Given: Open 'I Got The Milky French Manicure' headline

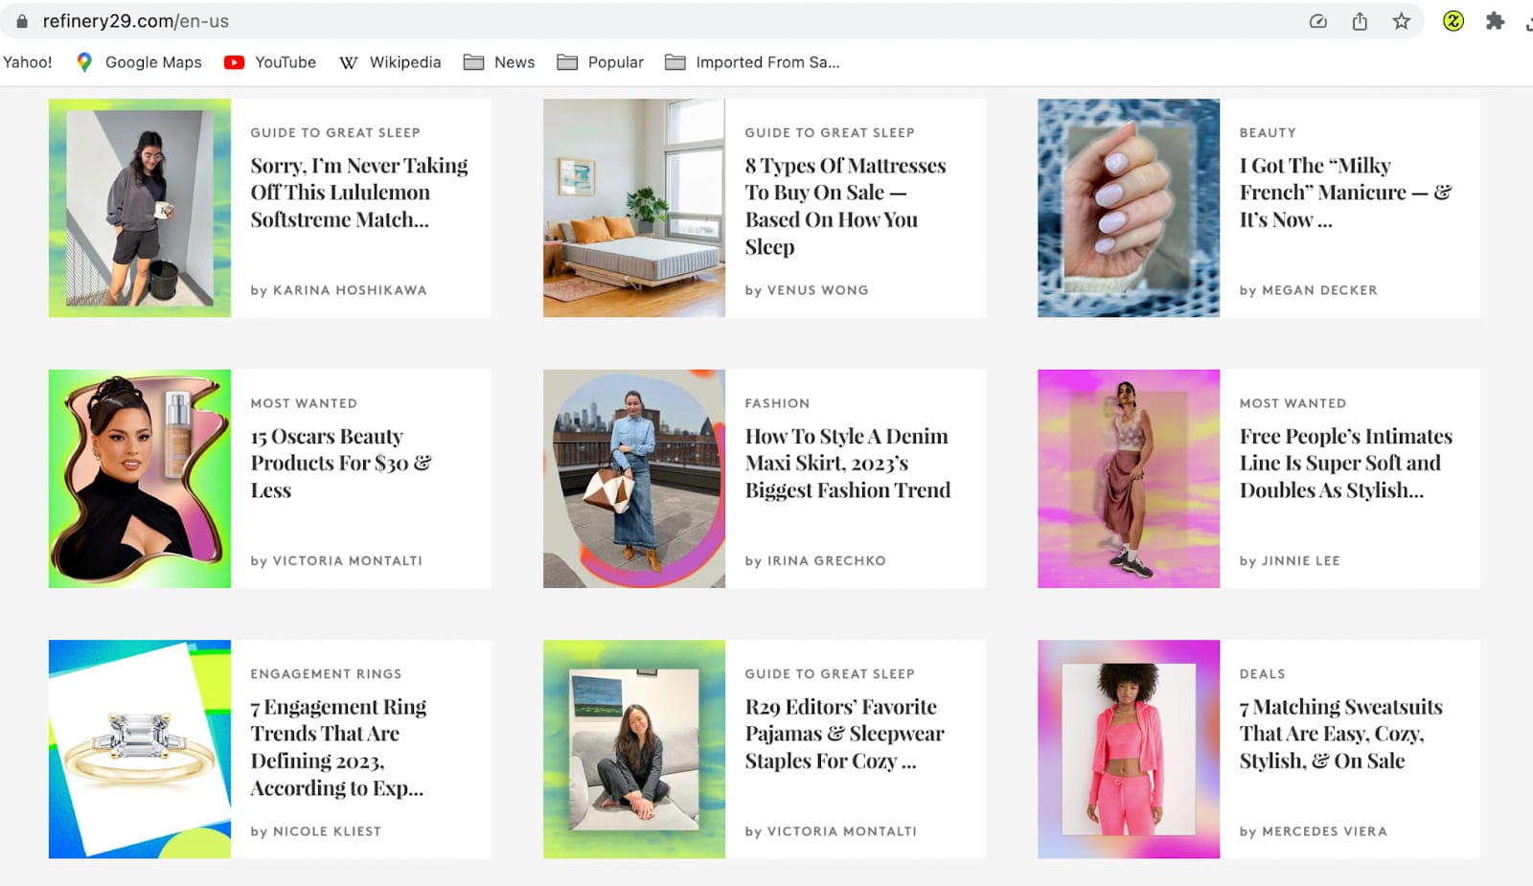Looking at the screenshot, I should [1345, 193].
